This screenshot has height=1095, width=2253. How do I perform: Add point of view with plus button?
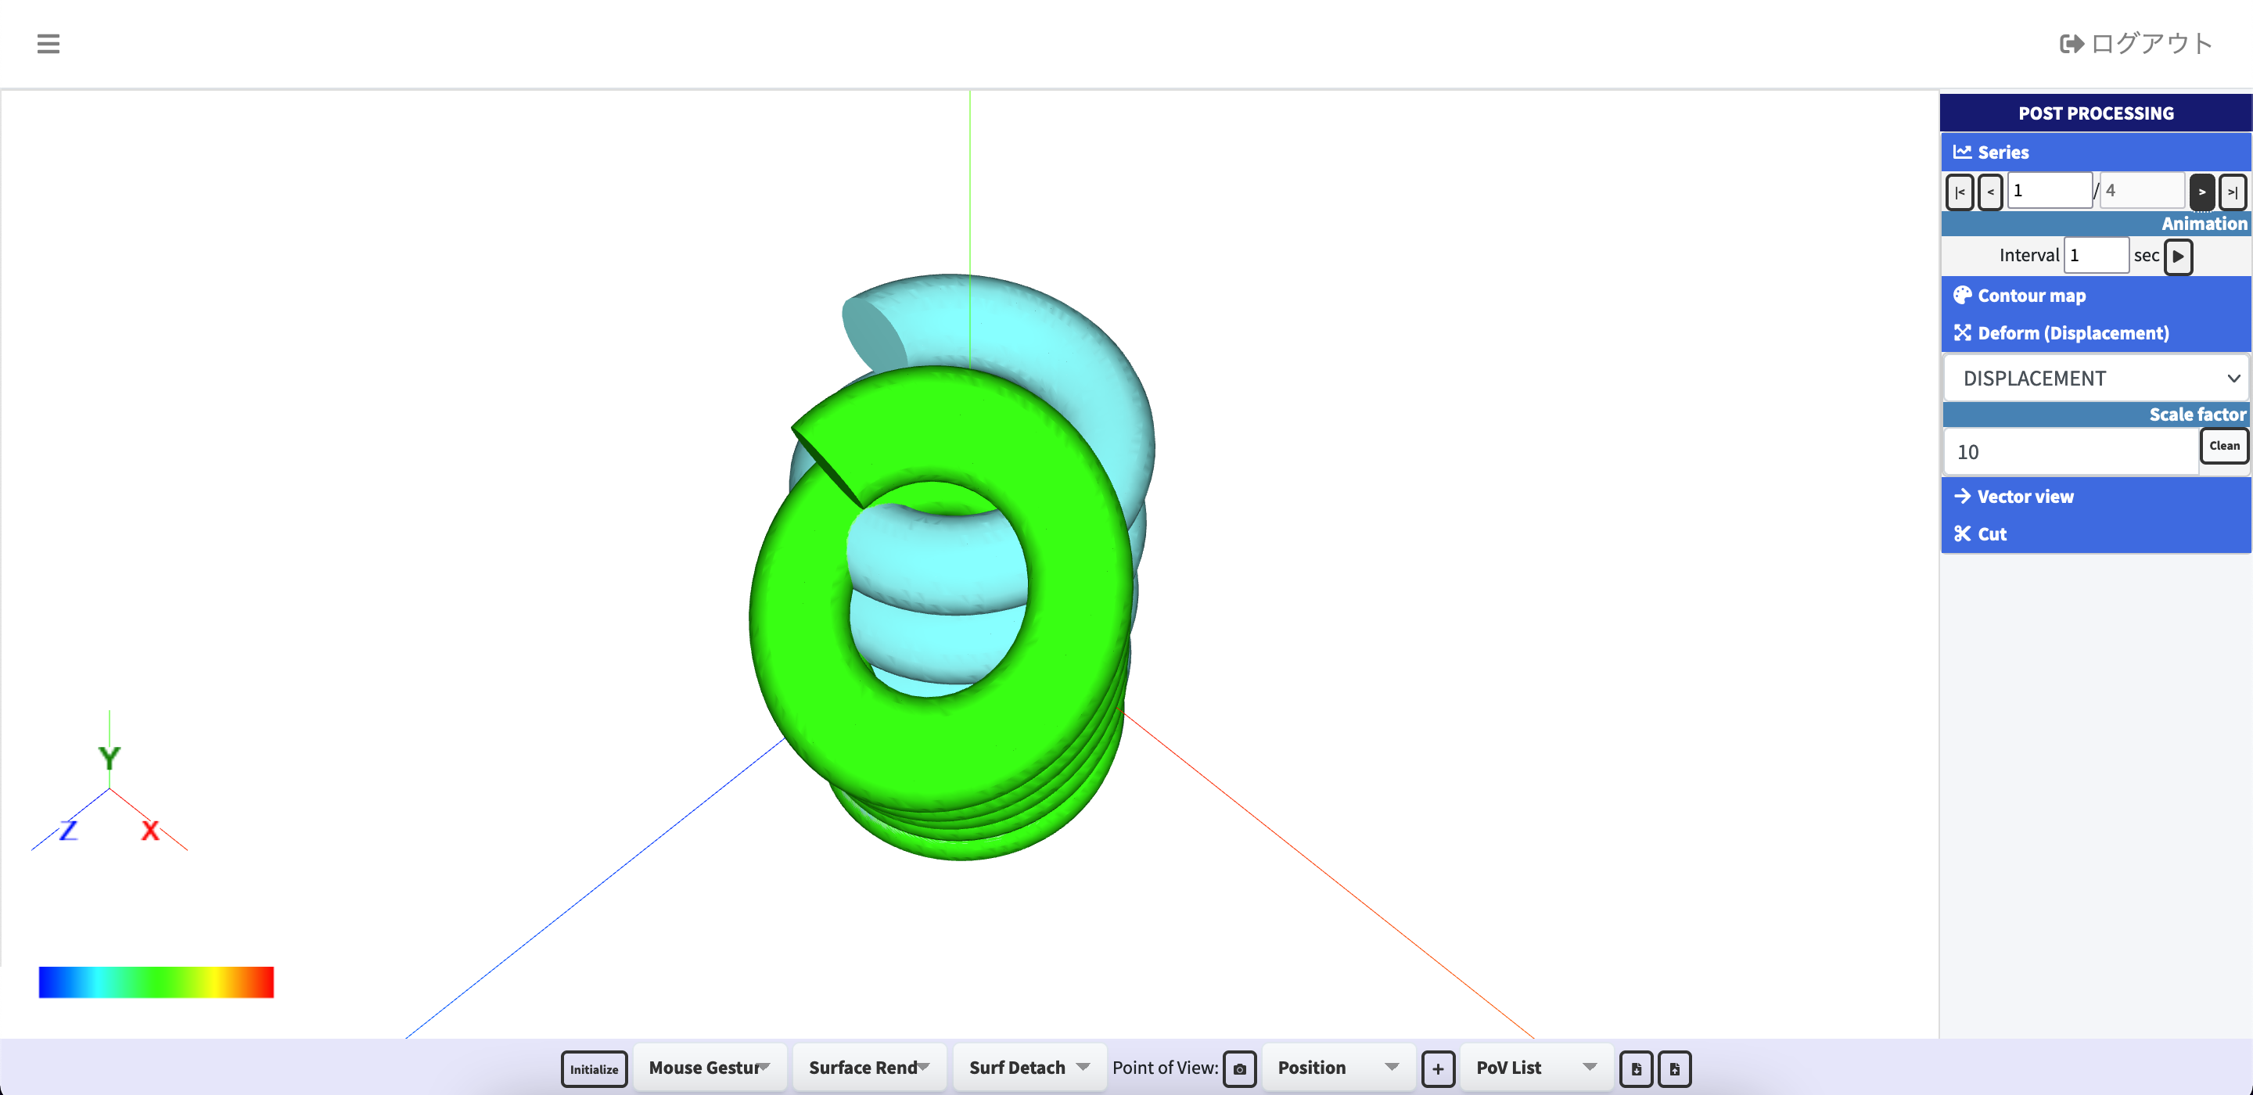point(1438,1068)
